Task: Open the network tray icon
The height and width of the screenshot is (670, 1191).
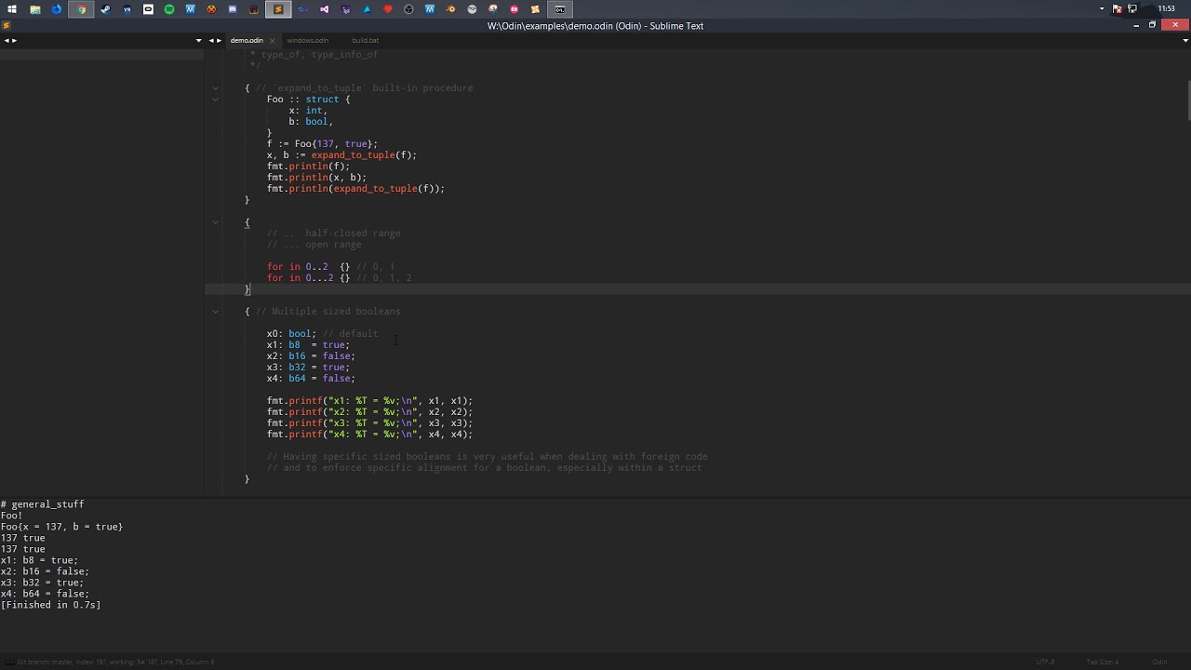Action: 1132,9
